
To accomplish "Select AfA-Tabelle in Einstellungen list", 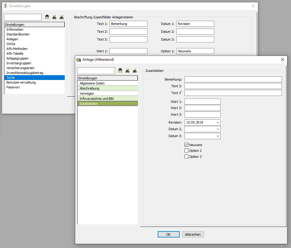I will click(x=35, y=54).
